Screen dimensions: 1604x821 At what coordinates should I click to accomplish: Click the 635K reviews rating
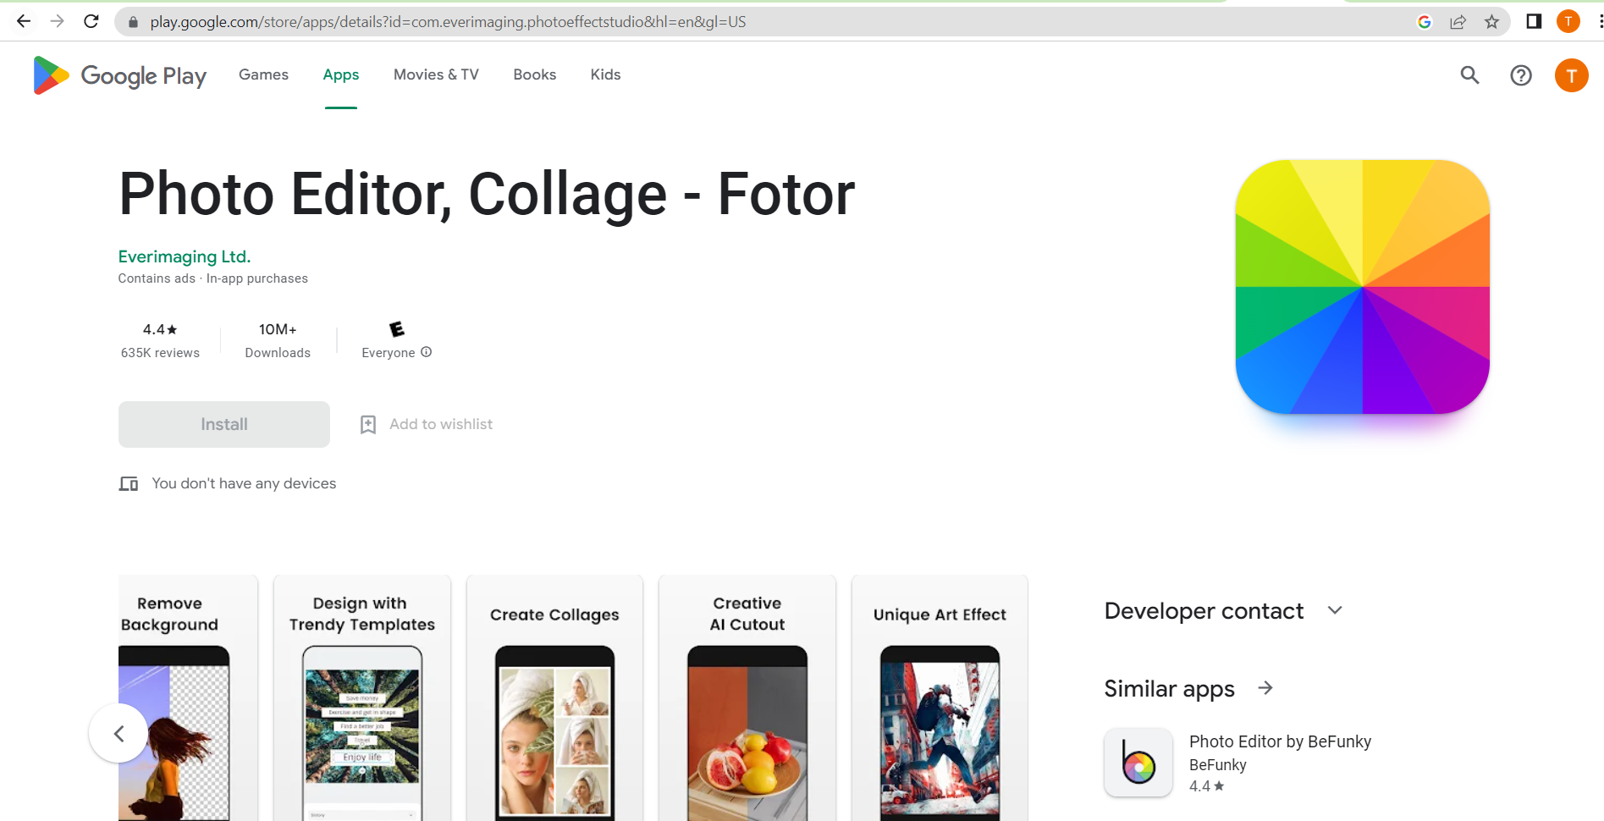[x=160, y=340]
